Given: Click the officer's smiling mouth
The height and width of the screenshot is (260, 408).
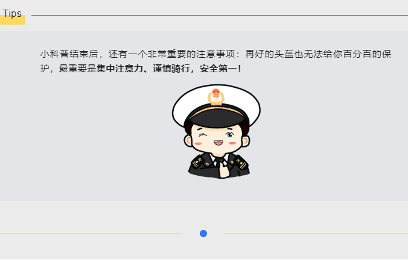Looking at the screenshot, I should 218,143.
